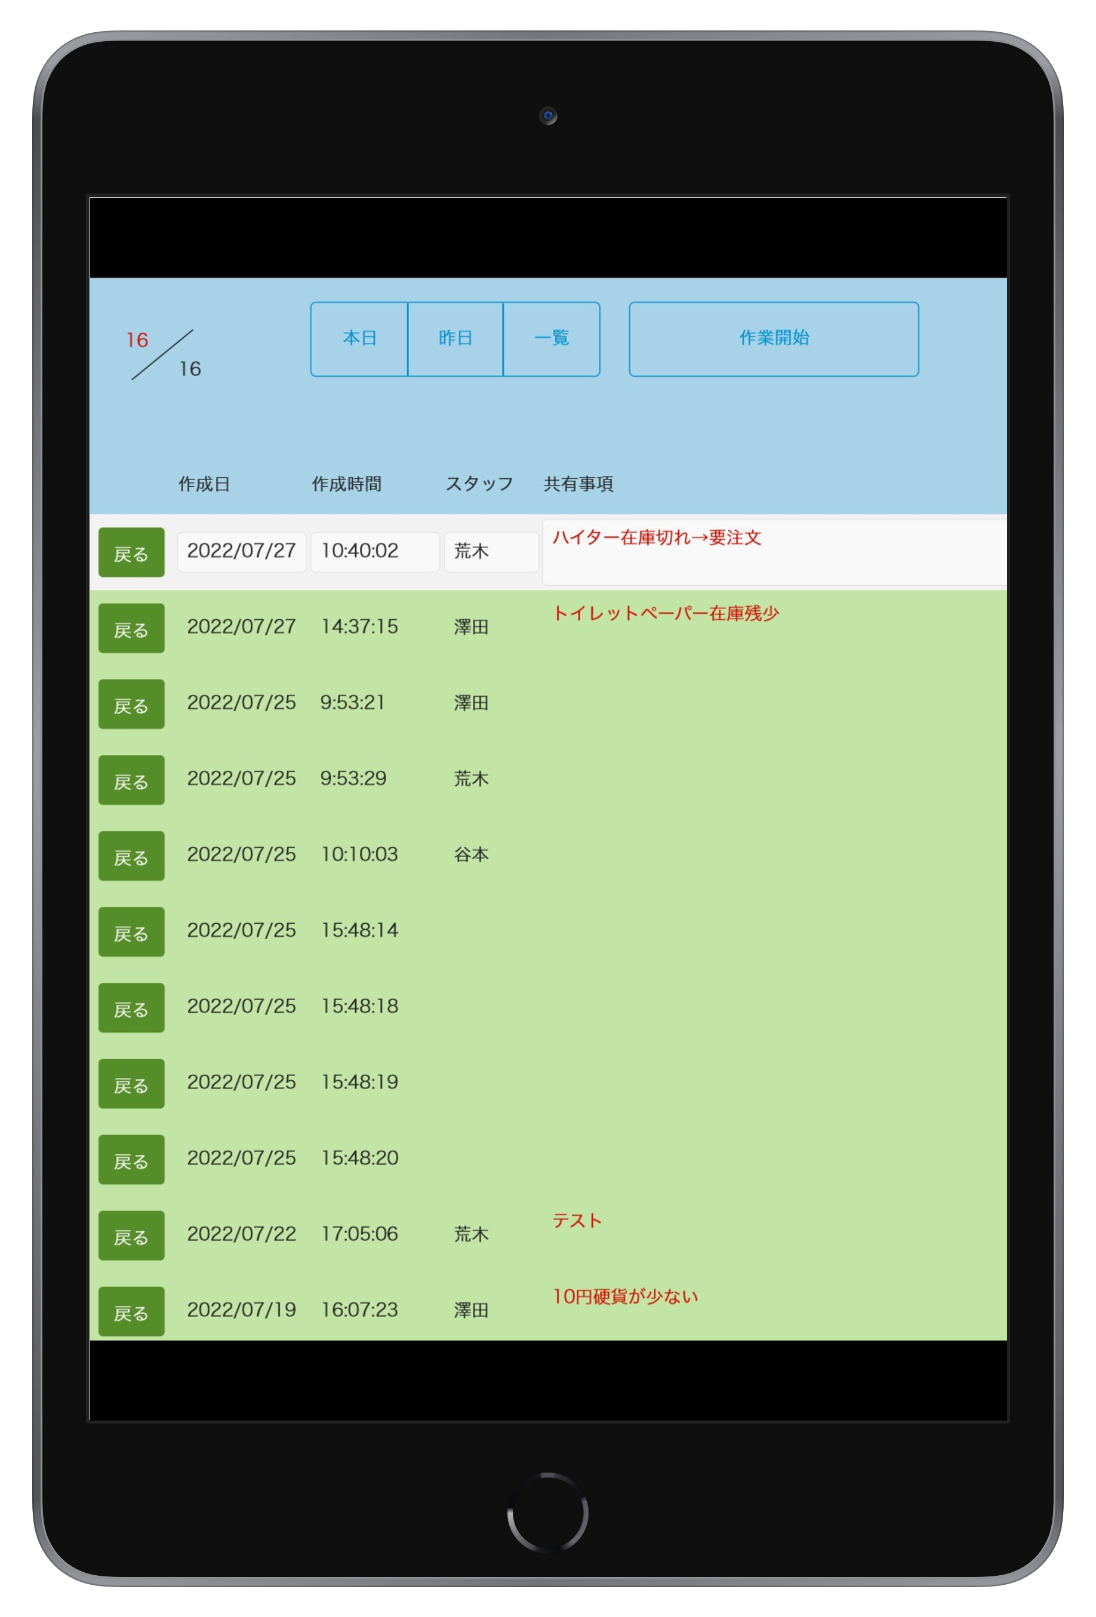Viewport: 1096px width, 1617px height.
Task: Tap 戻る on the 15:48:20 row
Action: 131,1160
